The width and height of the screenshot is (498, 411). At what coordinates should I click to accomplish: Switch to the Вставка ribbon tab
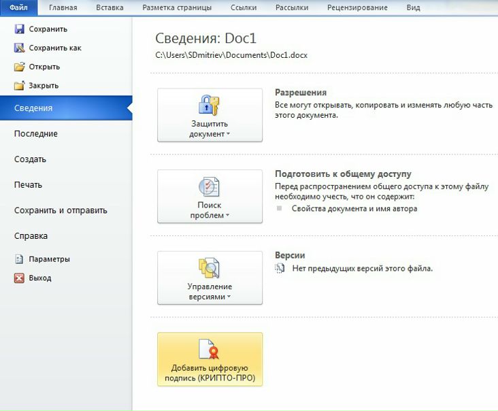[x=110, y=7]
